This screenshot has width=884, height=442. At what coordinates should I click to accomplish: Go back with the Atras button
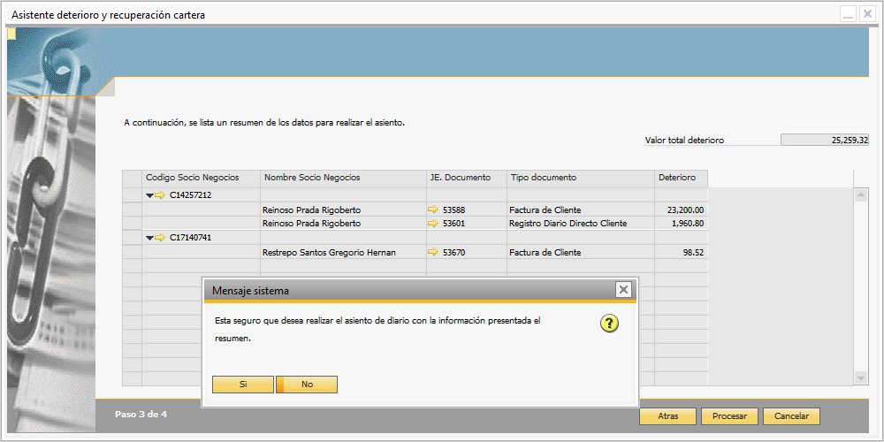click(668, 416)
